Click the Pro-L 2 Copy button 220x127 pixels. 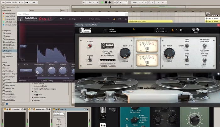tap(74, 19)
